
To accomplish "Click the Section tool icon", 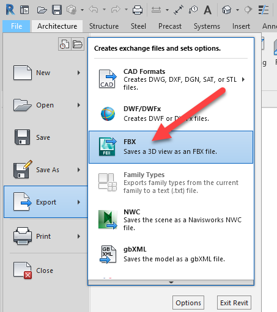I will click(248, 10).
